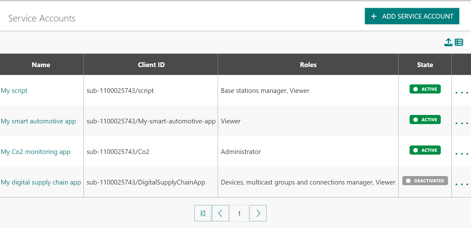Open the table column view icon
471x228 pixels.
[x=459, y=42]
